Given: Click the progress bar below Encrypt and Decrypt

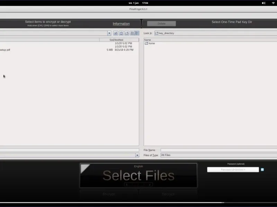Looking at the screenshot, I should coord(138,203).
